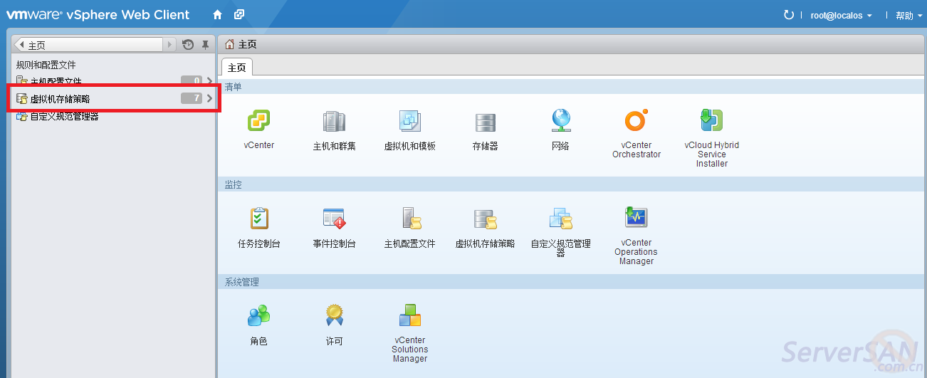
Task: Click the 0 count badge for 主机配置文件
Action: pyautogui.click(x=192, y=81)
